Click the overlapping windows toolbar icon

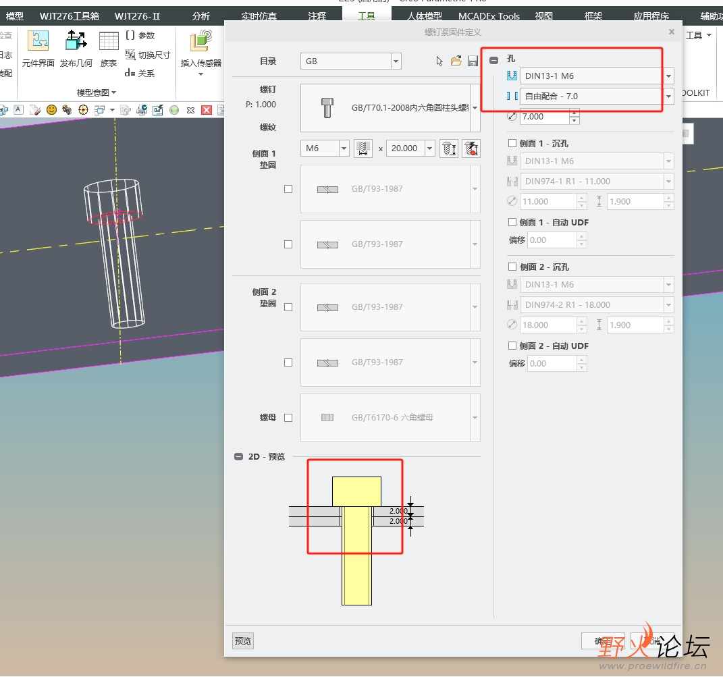pos(99,110)
